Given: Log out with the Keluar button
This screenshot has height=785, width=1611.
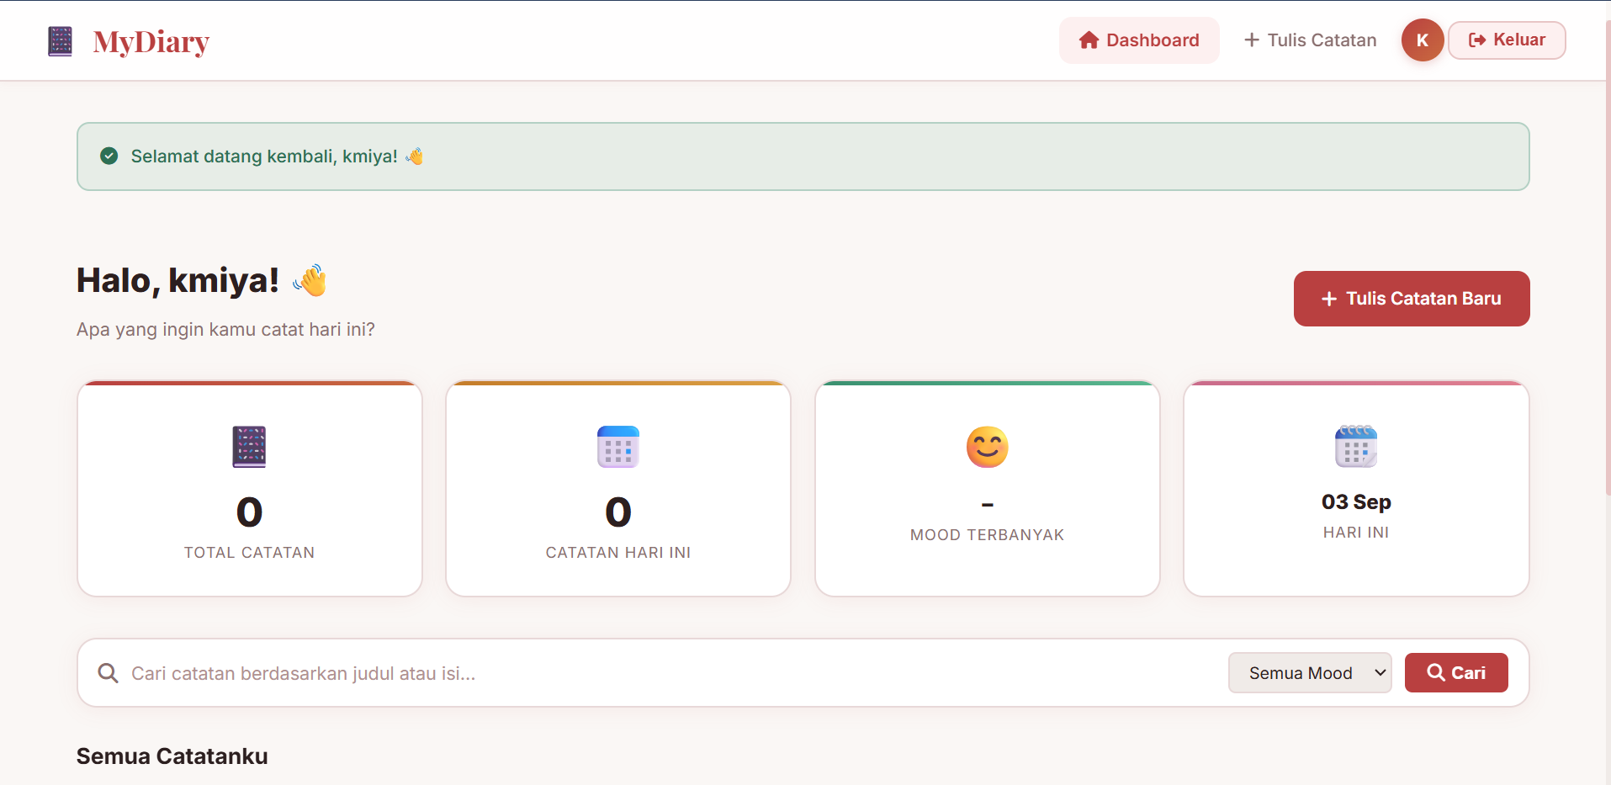Looking at the screenshot, I should pos(1507,40).
